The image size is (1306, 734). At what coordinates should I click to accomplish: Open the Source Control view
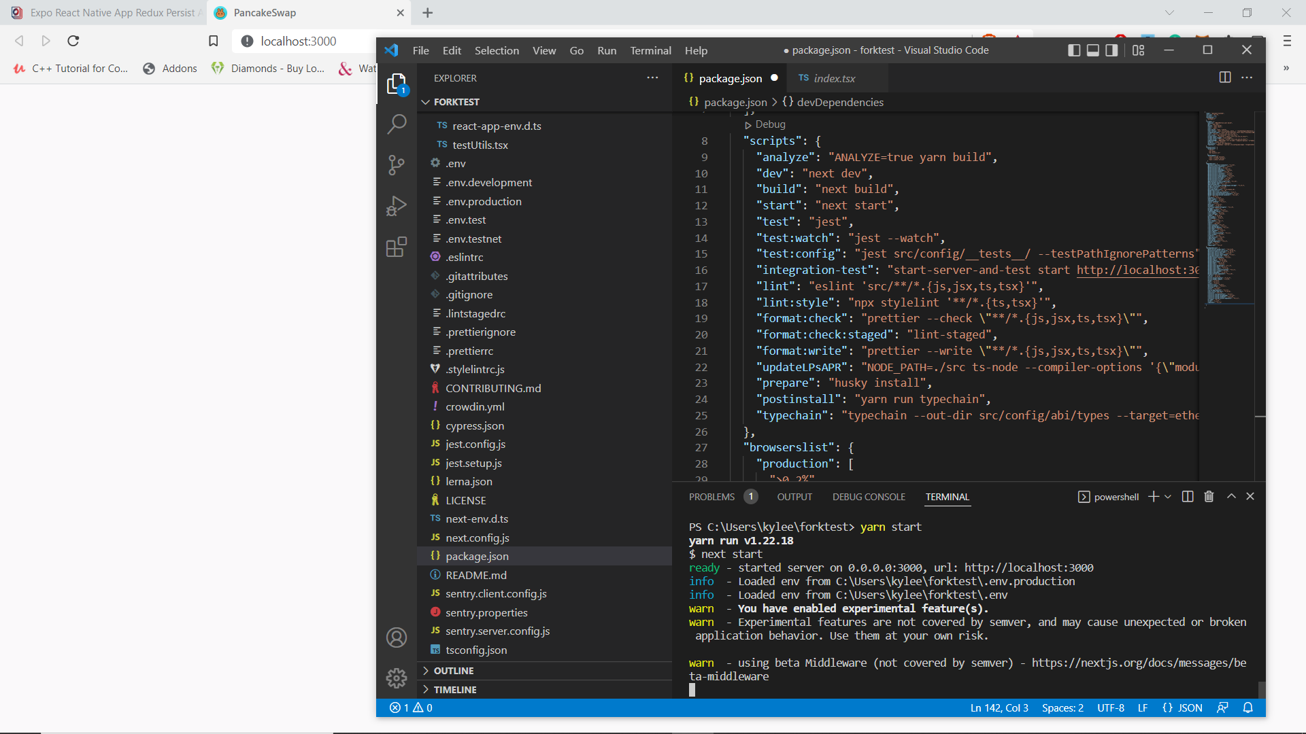pos(397,164)
